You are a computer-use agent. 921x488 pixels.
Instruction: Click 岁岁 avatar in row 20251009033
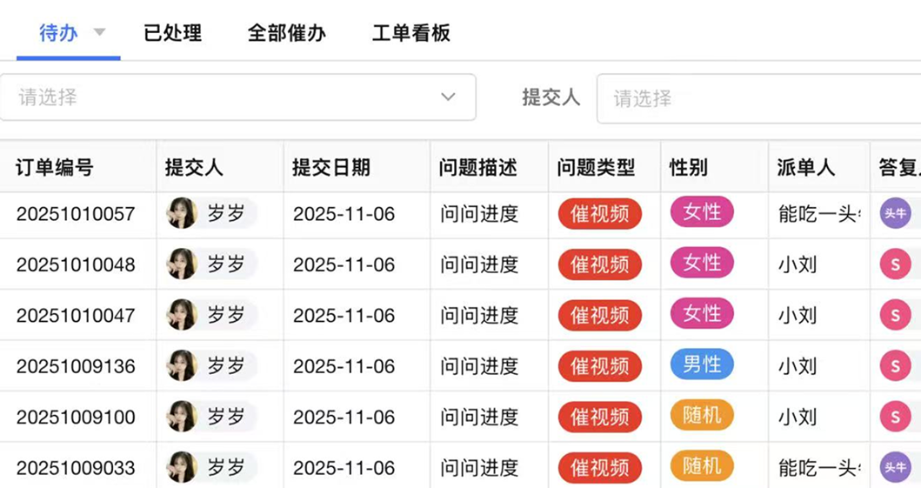(x=182, y=467)
